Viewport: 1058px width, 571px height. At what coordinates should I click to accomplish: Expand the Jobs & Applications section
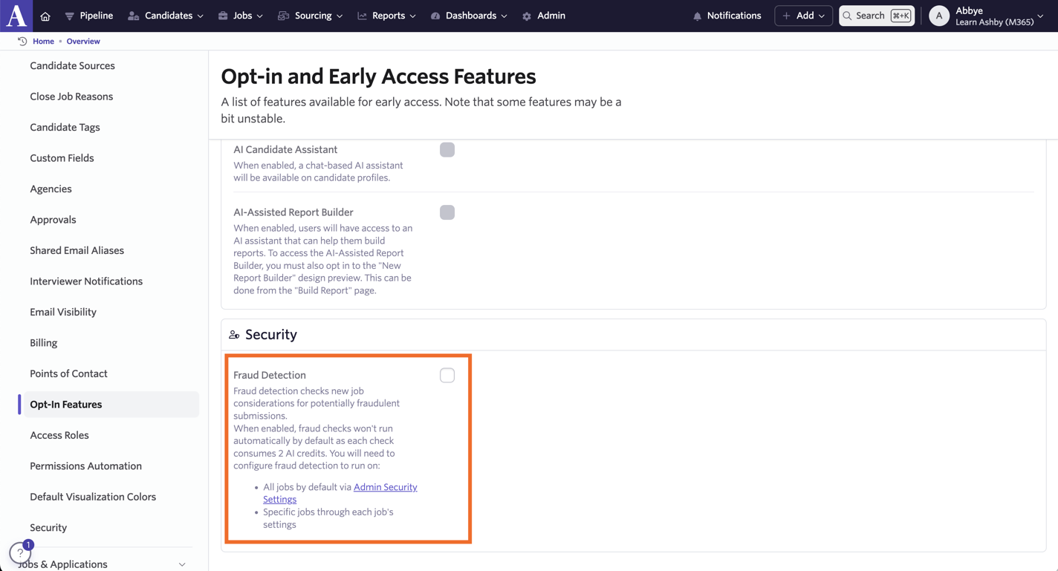[x=102, y=564]
